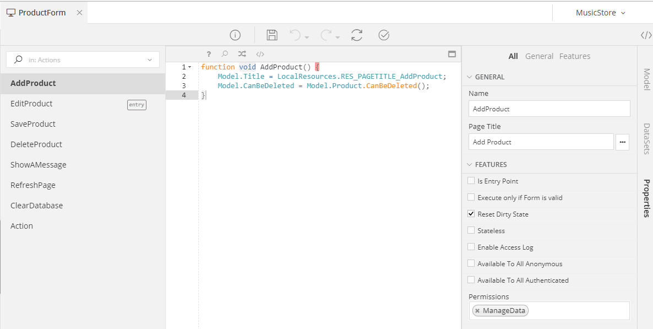Maximize the code editor panel
The height and width of the screenshot is (329, 653).
click(x=451, y=54)
